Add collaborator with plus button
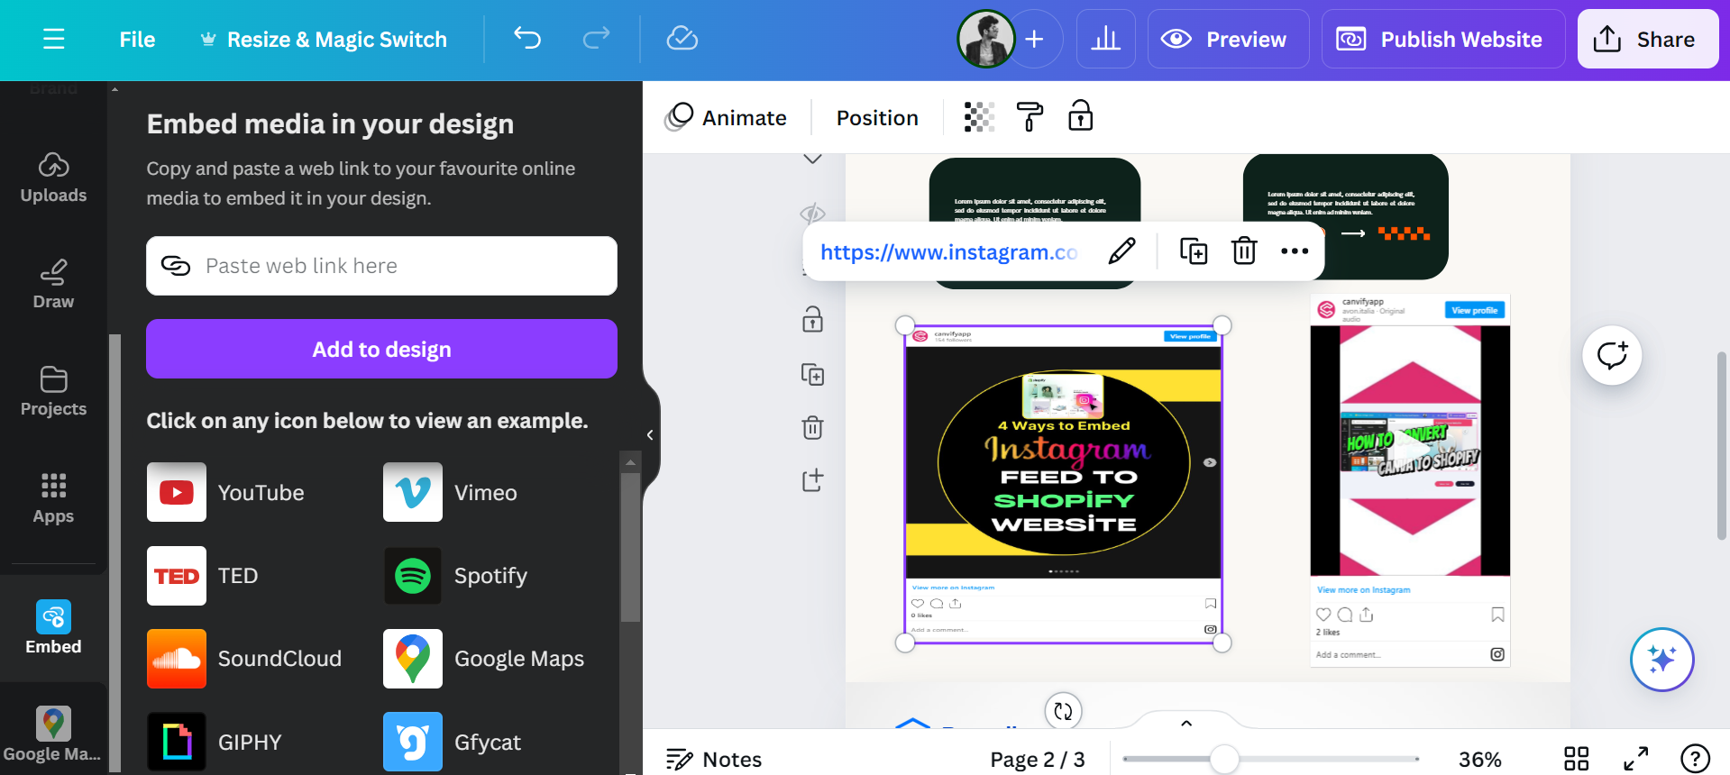Screen dimensions: 1730x775 pos(1035,39)
